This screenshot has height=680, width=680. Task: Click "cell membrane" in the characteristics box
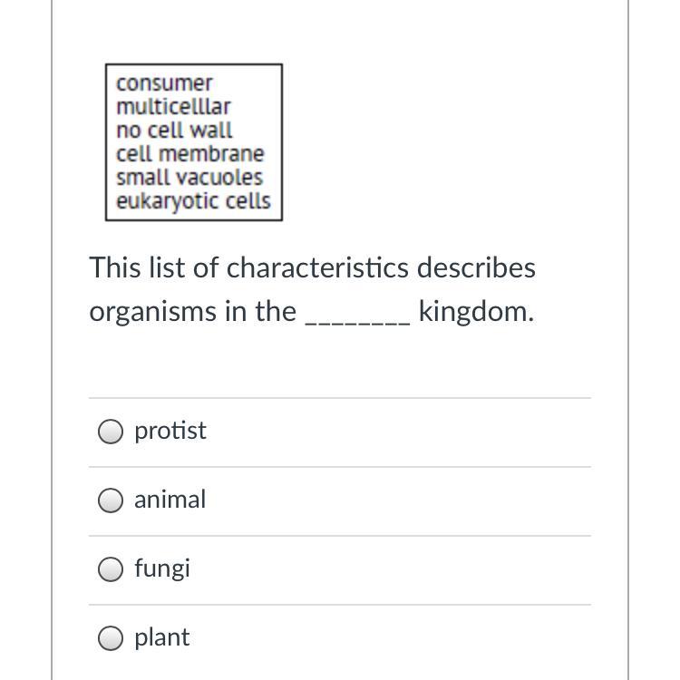(190, 154)
